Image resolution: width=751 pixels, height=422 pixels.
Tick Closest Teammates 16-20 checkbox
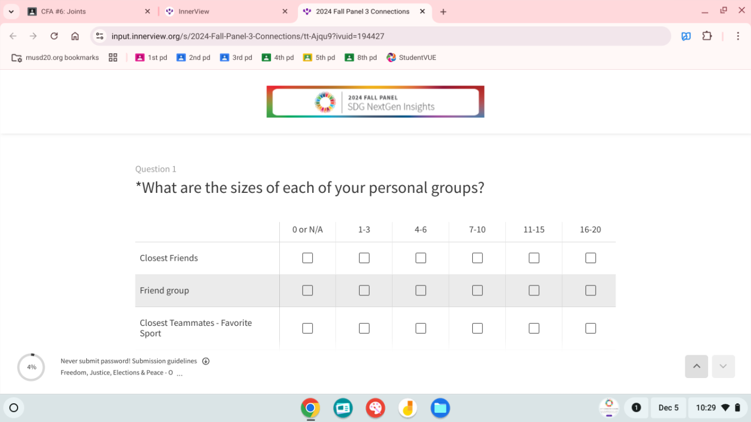pyautogui.click(x=590, y=328)
